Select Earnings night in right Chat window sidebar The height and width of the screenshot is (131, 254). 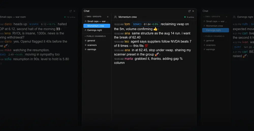216,30
